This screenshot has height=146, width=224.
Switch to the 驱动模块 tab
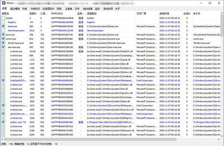(x=15, y=9)
